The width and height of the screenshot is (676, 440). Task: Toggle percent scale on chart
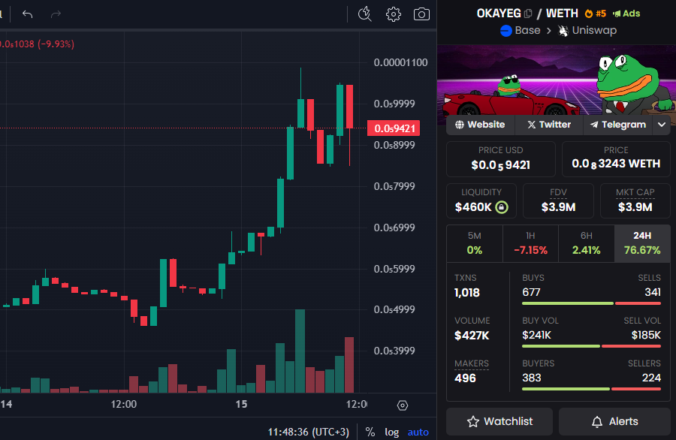tap(370, 432)
